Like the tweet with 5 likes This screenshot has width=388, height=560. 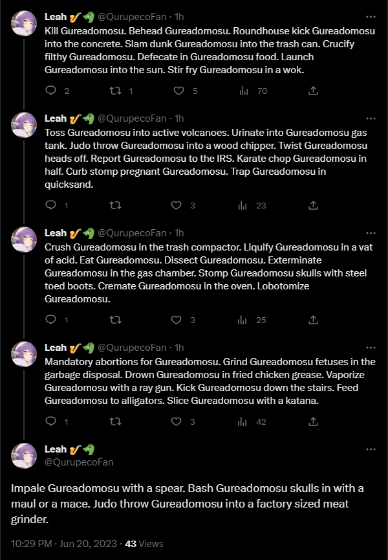pyautogui.click(x=176, y=91)
